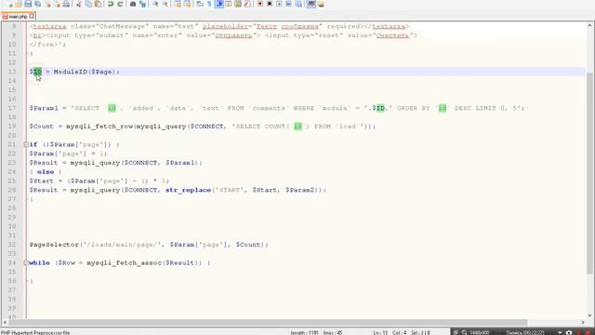The image size is (595, 335).
Task: Close all documents via toolbar icon
Action: [57, 4]
